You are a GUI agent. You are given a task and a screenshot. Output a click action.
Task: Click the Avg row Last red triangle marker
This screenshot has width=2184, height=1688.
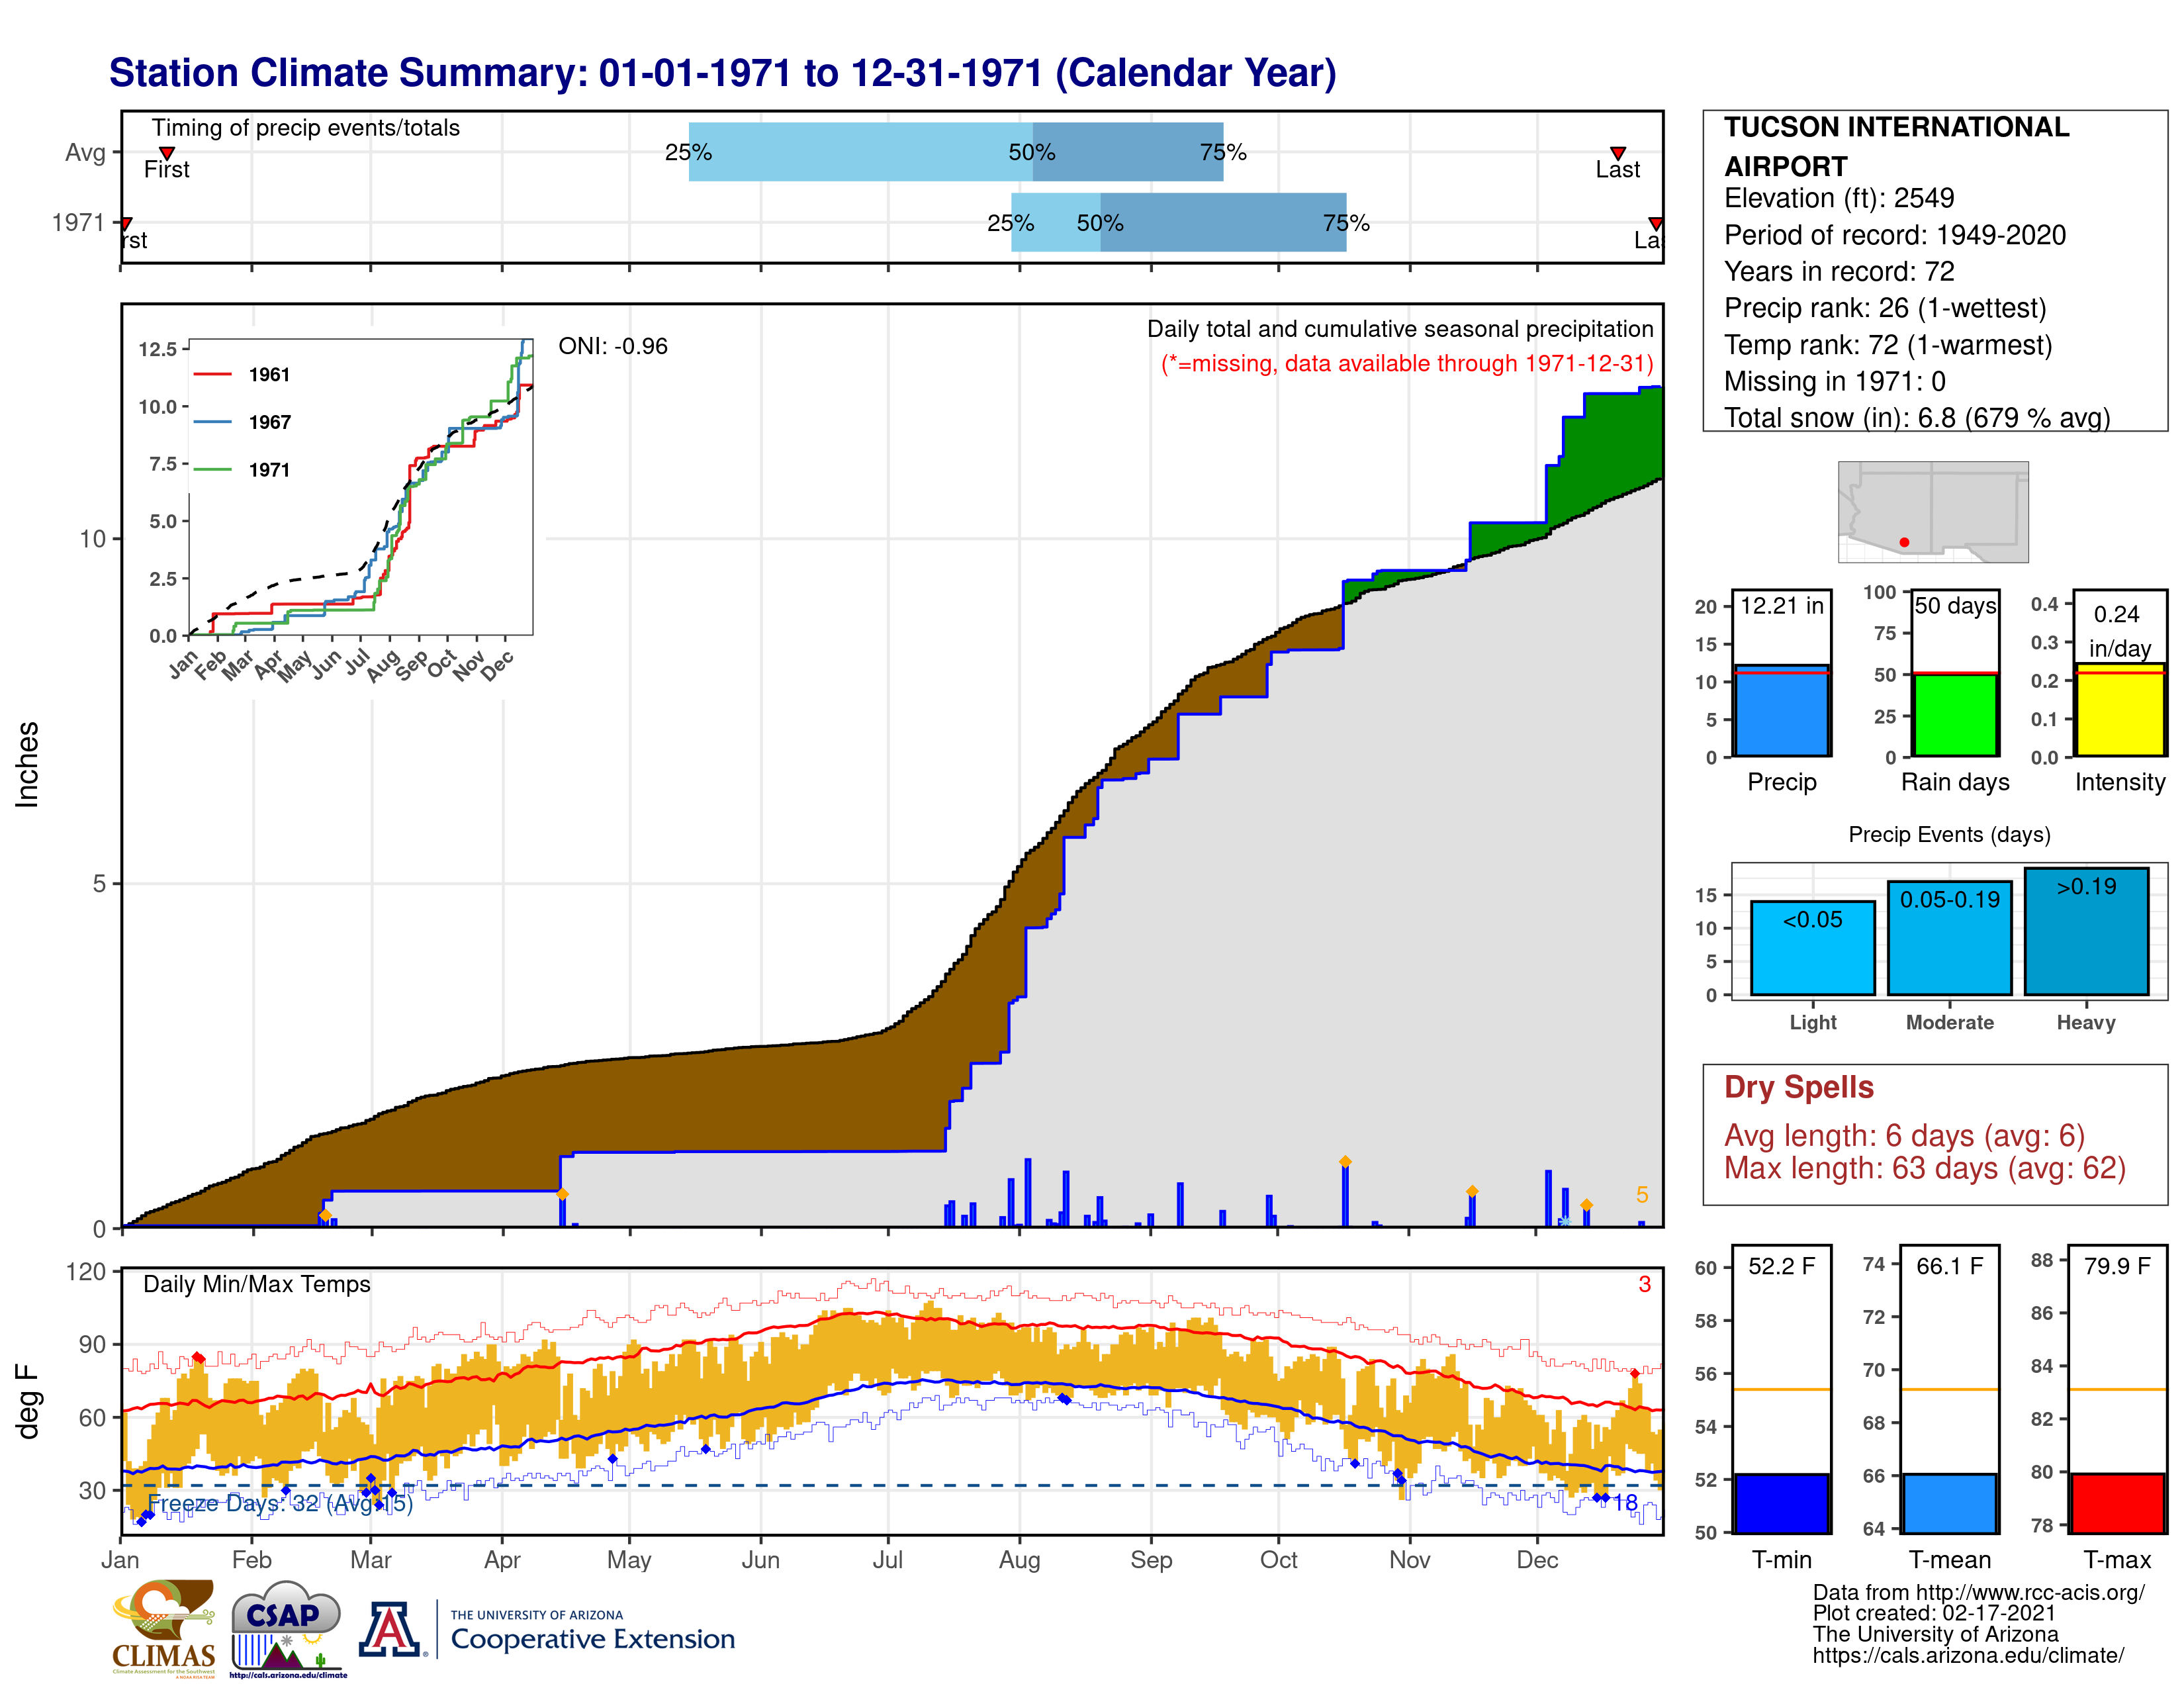[1617, 153]
